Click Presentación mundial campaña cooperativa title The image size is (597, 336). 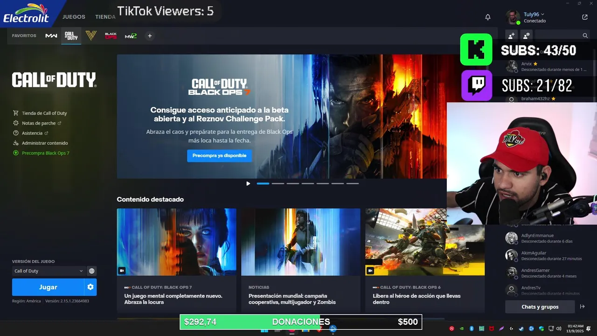click(292, 299)
